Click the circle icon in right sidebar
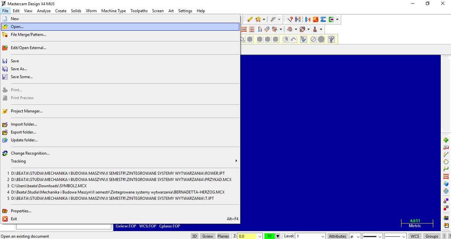 [x=446, y=162]
